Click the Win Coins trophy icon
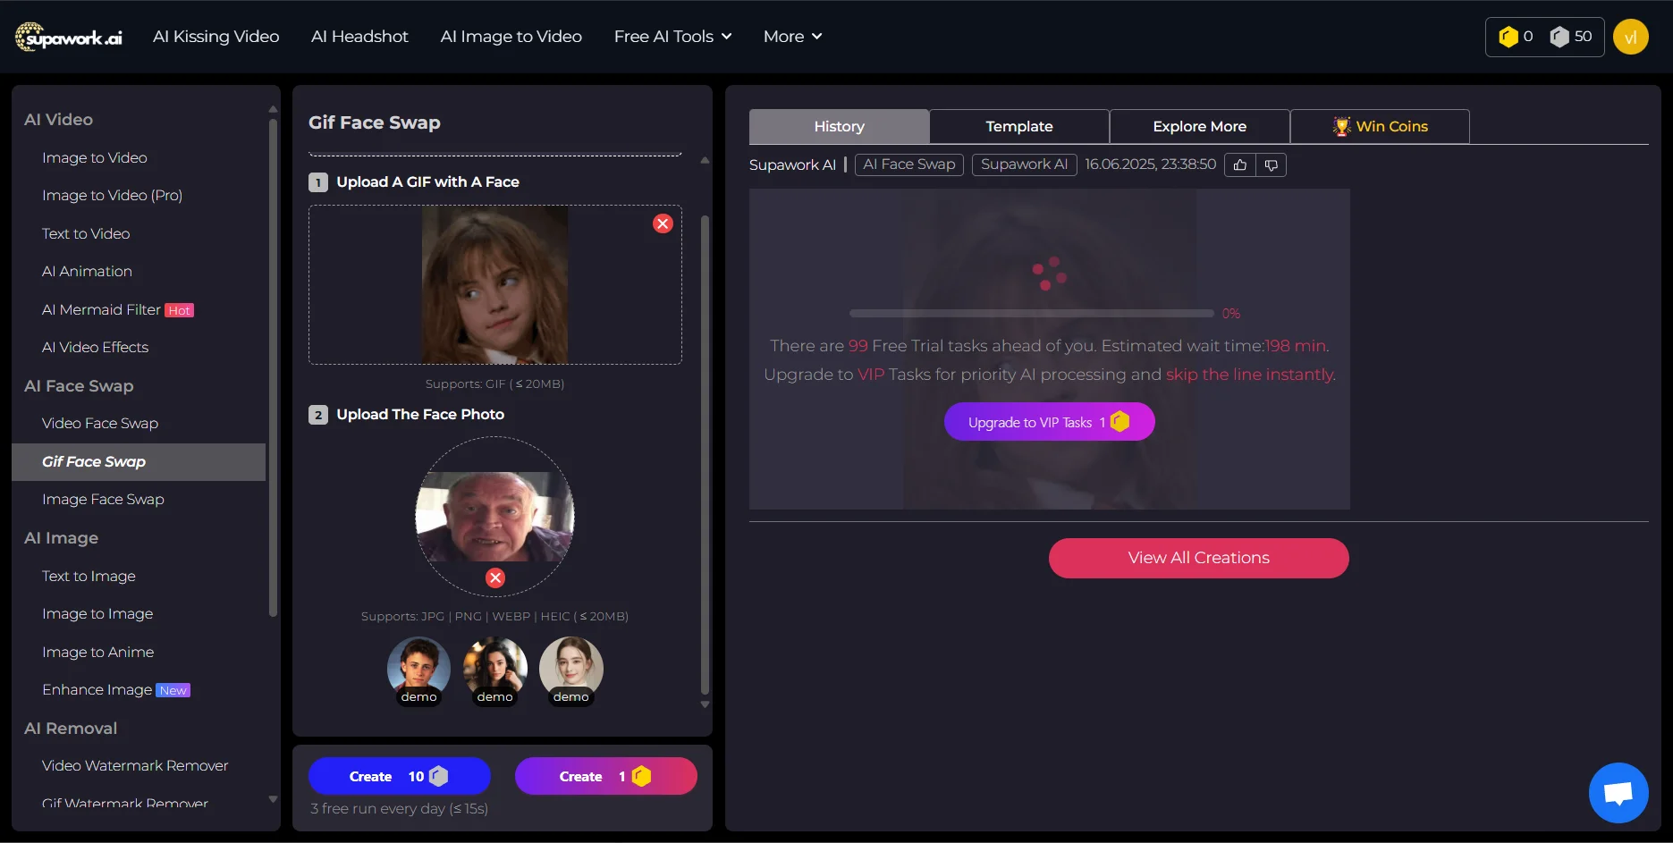 [x=1341, y=126]
